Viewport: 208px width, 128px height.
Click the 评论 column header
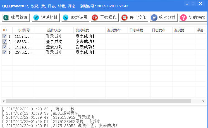click(x=200, y=30)
